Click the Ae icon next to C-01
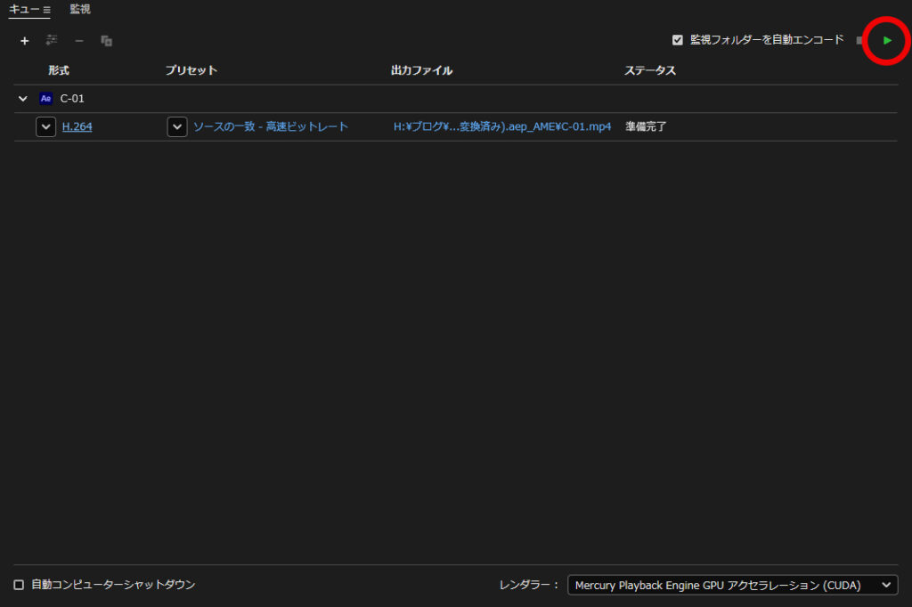Image resolution: width=912 pixels, height=607 pixels. point(46,99)
